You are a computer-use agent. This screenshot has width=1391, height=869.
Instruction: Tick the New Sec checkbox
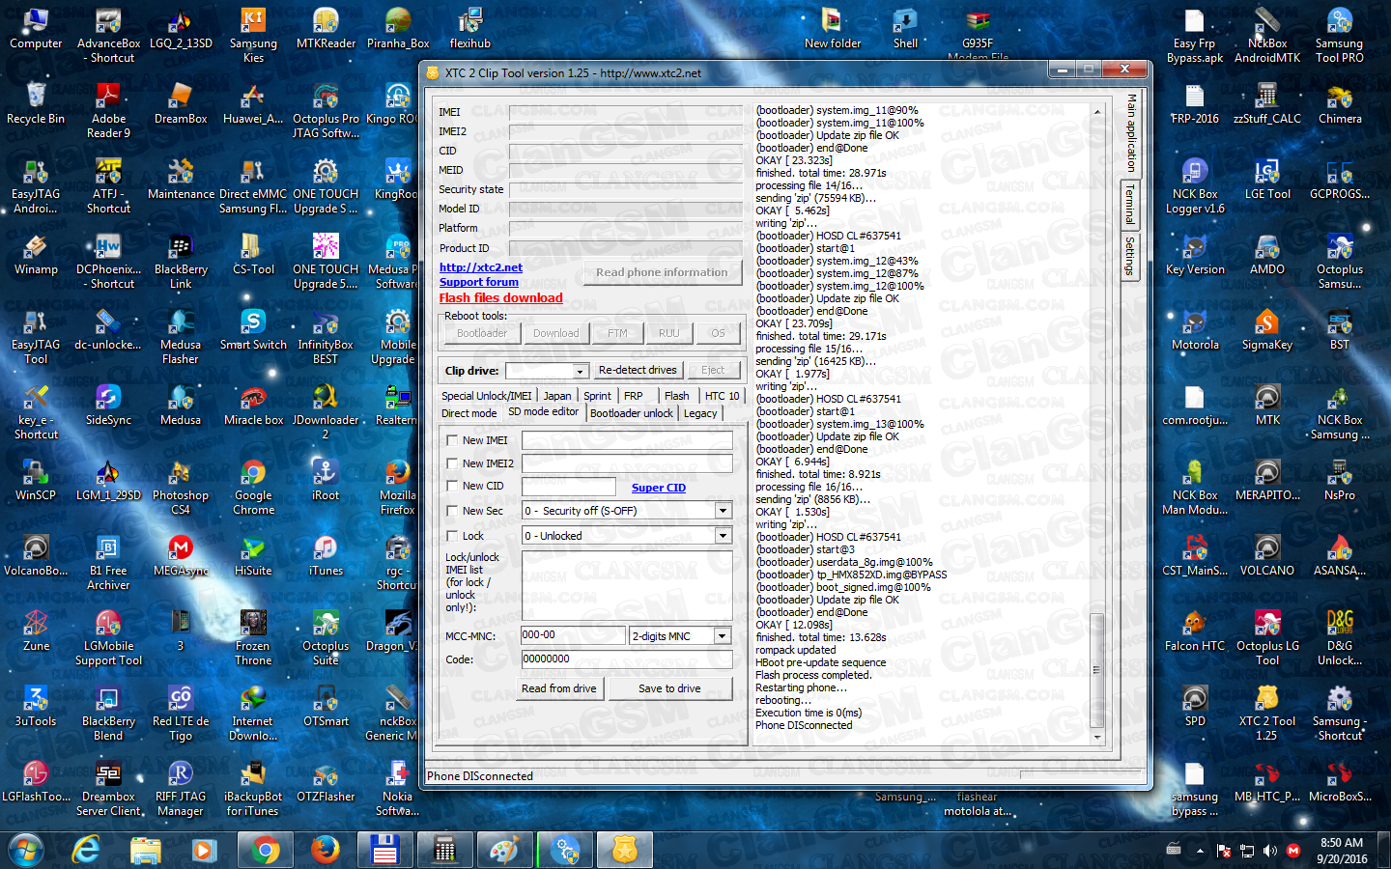(452, 511)
